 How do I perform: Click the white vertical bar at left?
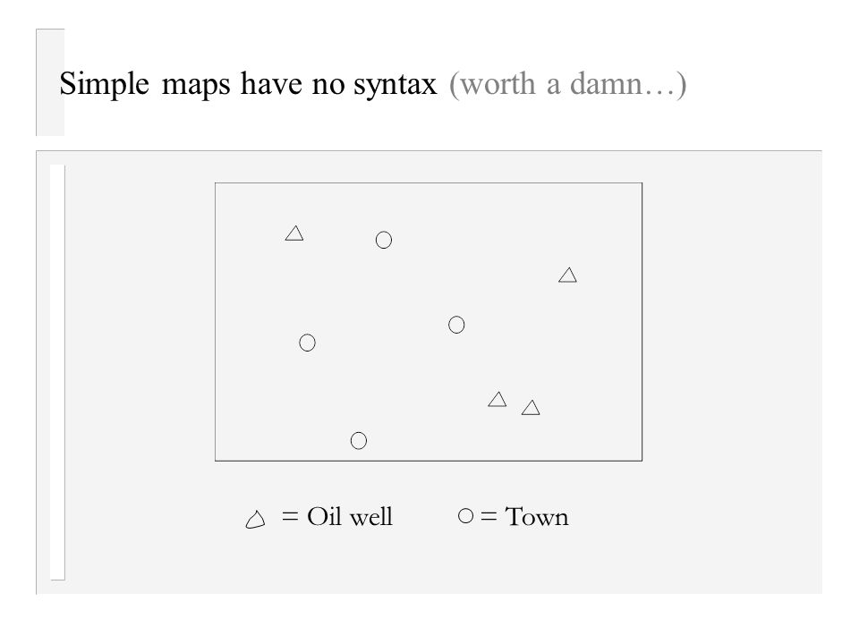point(57,372)
